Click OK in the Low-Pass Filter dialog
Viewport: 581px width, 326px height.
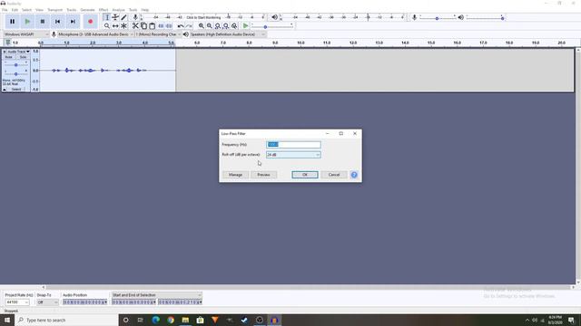tap(305, 175)
